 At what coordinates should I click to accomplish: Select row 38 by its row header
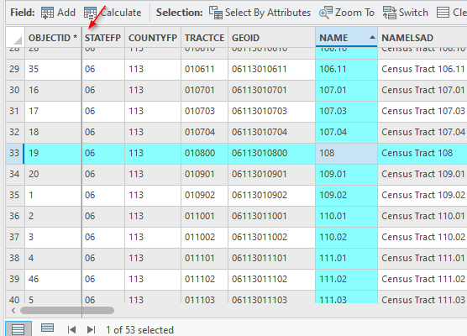[x=15, y=258]
